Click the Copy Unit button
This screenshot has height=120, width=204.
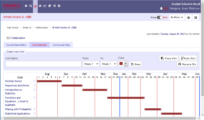click(169, 58)
